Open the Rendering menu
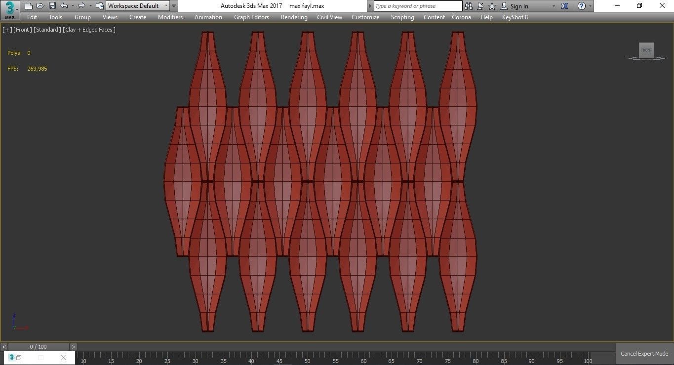Viewport: 674px width, 365px height. point(294,17)
